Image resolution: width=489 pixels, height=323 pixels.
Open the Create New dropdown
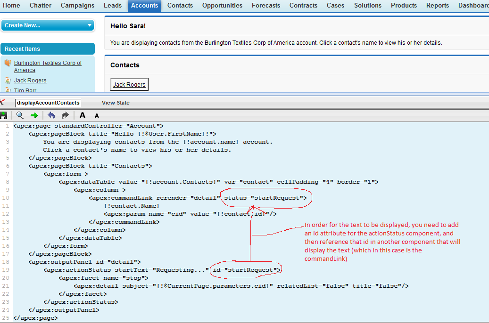(48, 25)
